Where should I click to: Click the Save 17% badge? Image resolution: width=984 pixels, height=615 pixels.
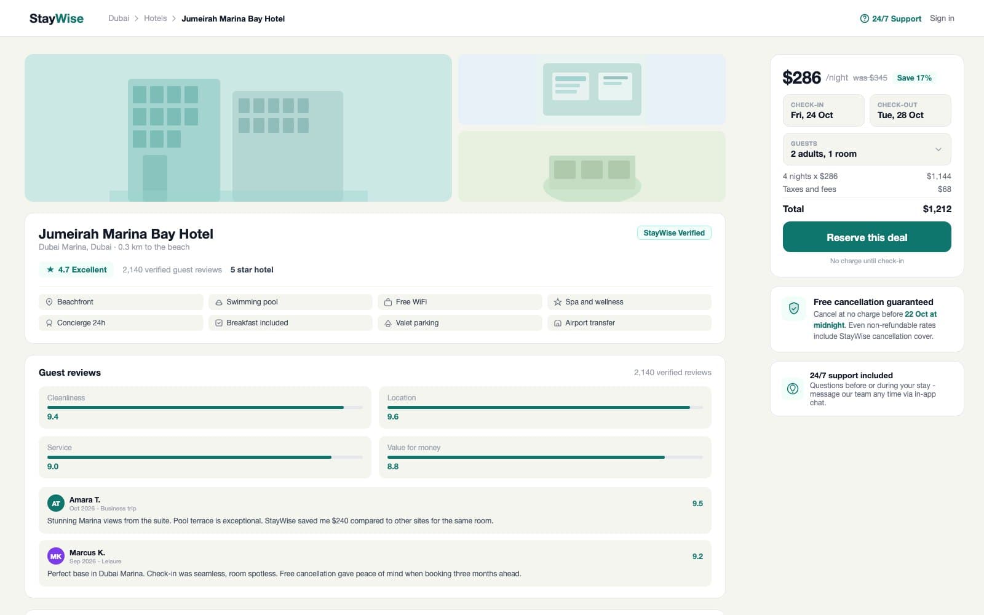click(x=914, y=78)
